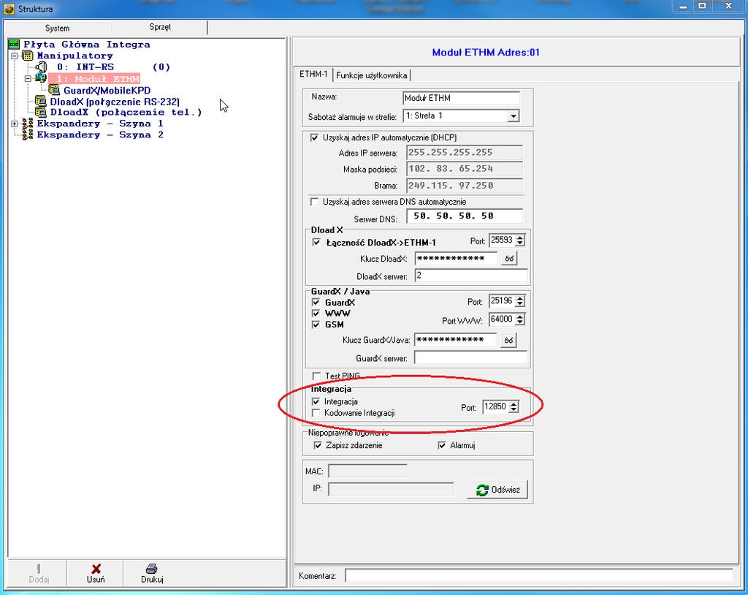The image size is (748, 595).
Task: Click the Maska podsieci field
Action: pyautogui.click(x=464, y=169)
